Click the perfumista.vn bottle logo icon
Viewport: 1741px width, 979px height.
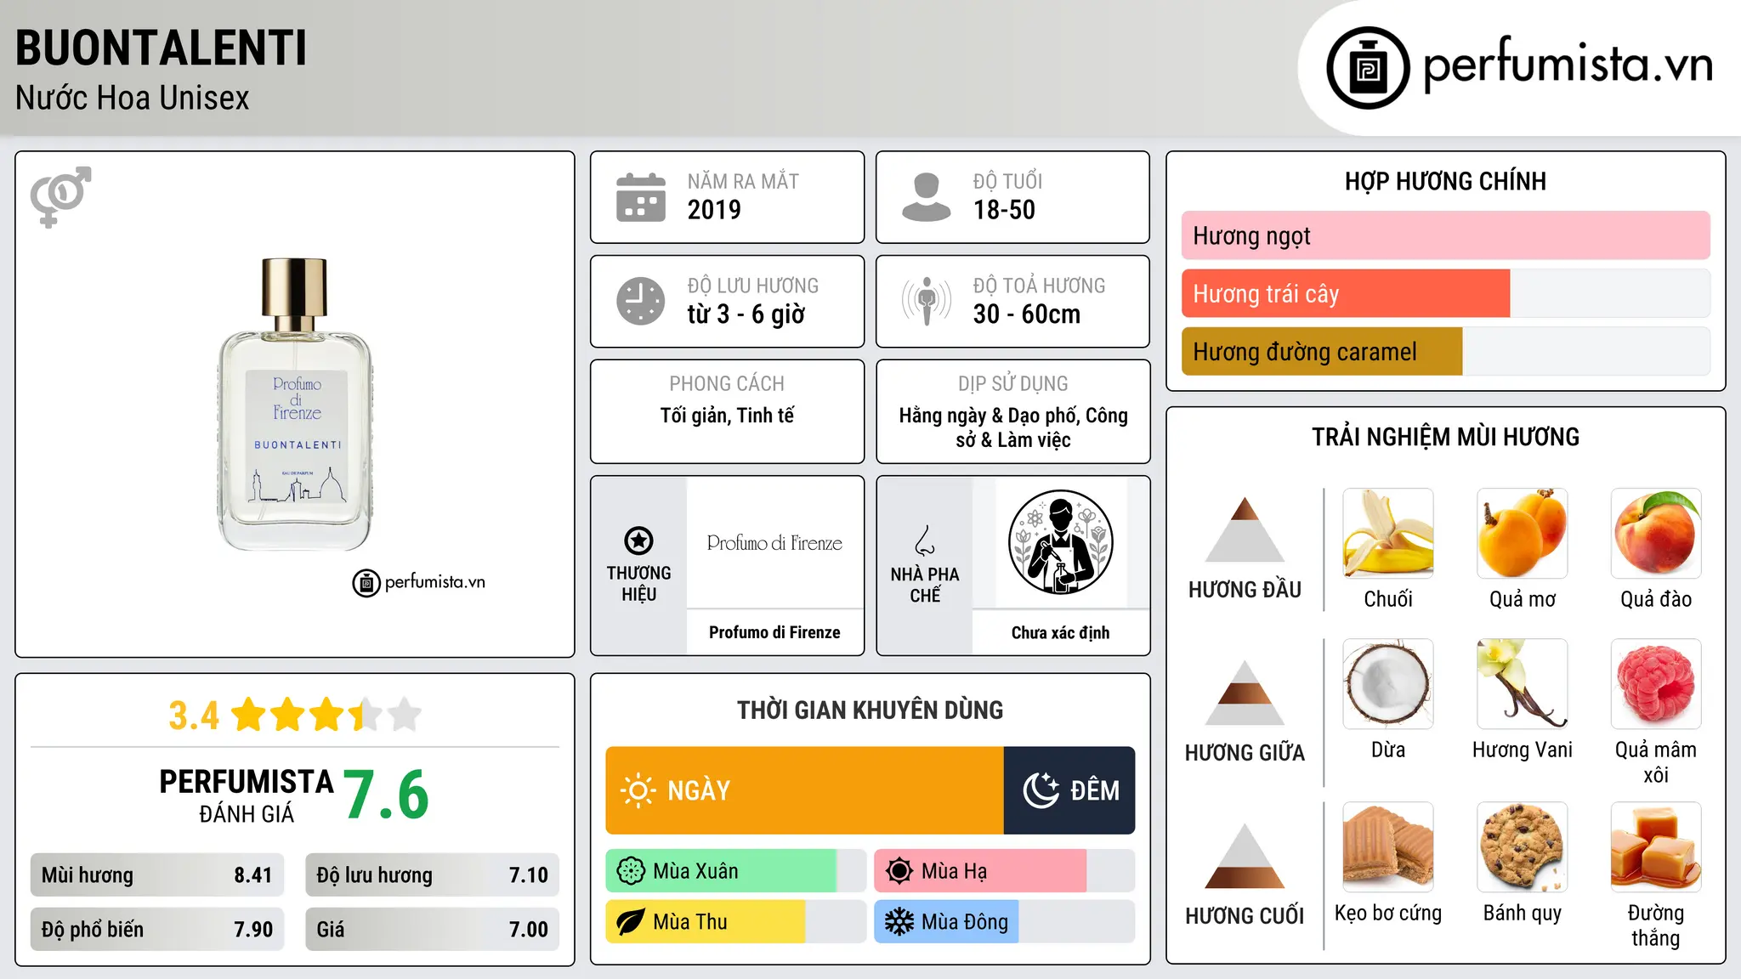click(x=1368, y=68)
